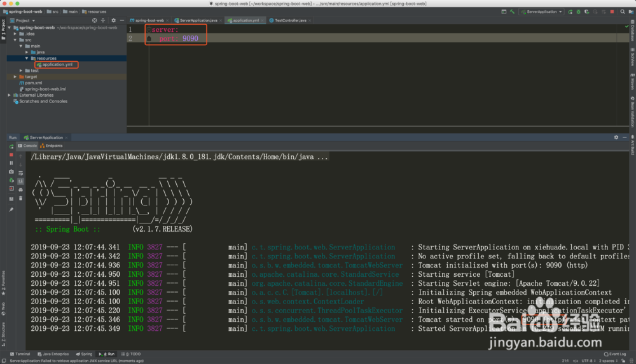Collapse the resources folder
The width and height of the screenshot is (636, 364).
pyautogui.click(x=27, y=59)
